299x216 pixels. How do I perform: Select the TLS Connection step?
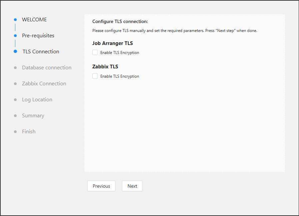coord(41,51)
